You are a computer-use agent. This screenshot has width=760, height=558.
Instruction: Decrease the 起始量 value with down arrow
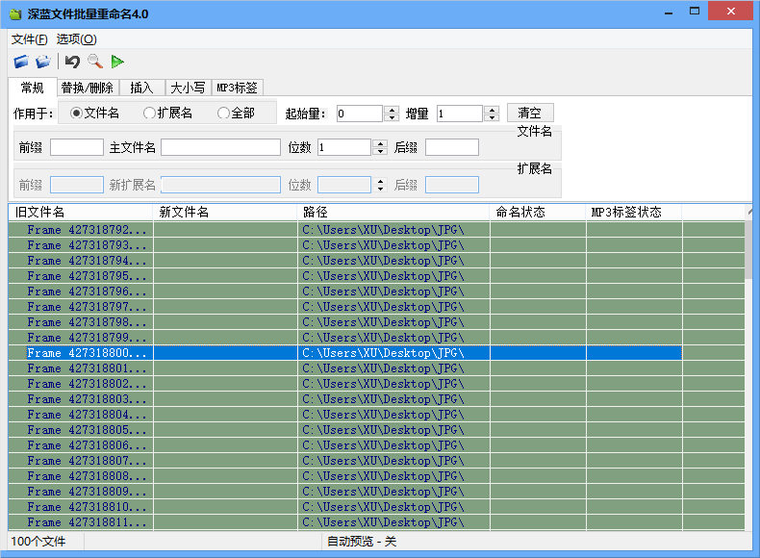point(392,117)
